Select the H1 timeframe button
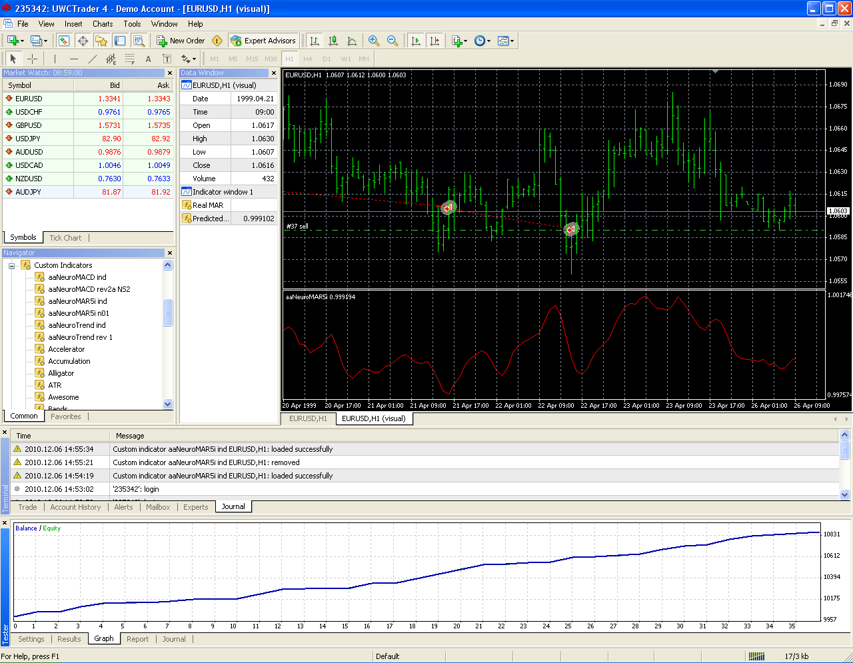Viewport: 853px width, 663px height. click(x=289, y=59)
